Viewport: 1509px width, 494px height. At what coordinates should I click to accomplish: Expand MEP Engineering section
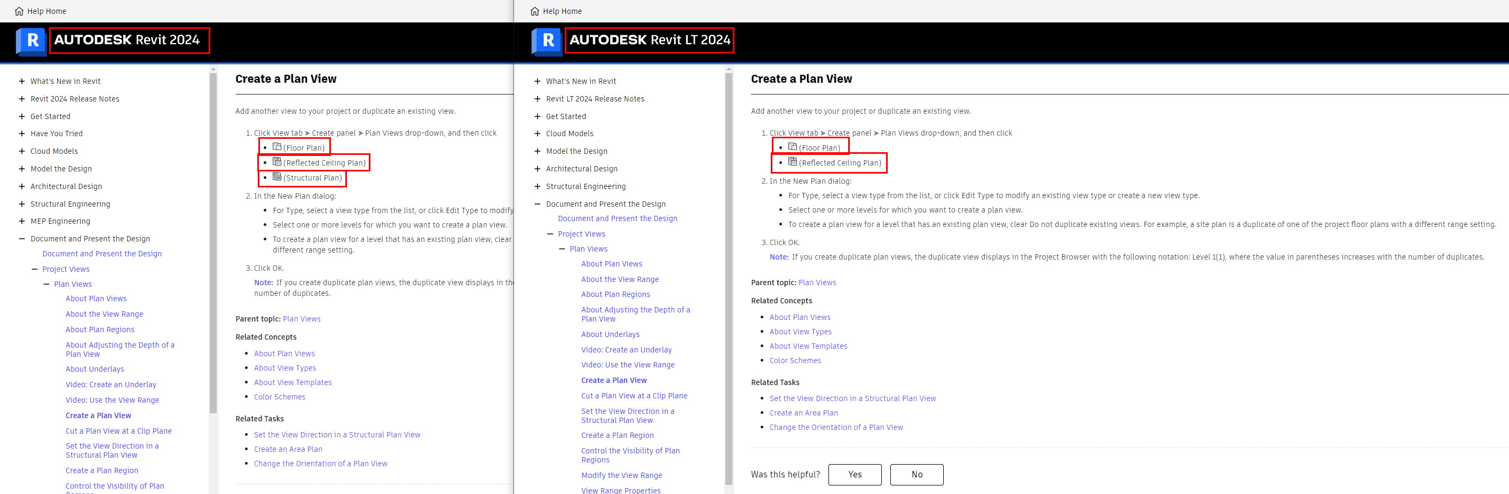[x=22, y=221]
